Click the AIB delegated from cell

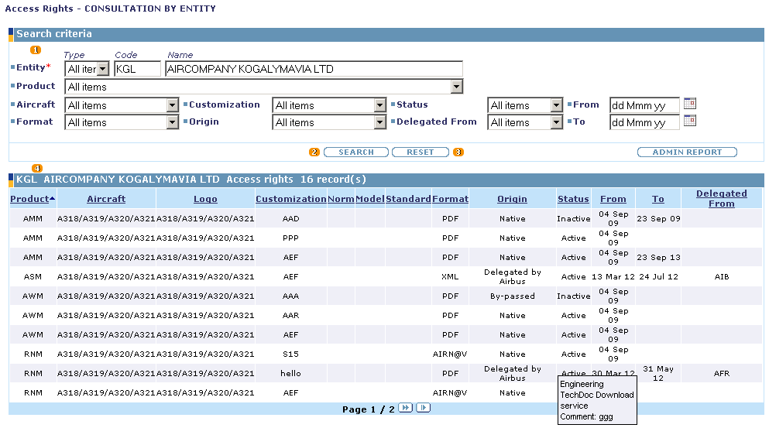coord(722,276)
